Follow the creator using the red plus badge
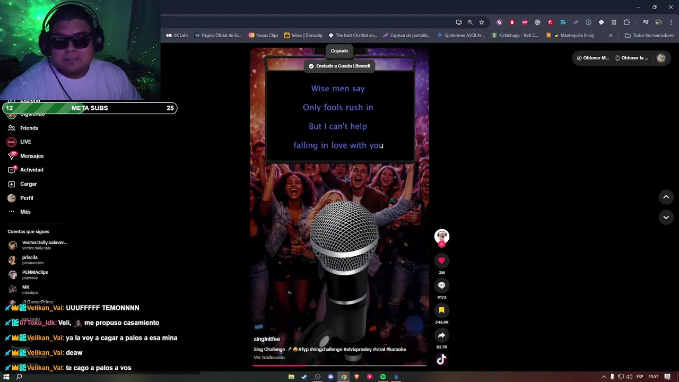679x382 pixels. pyautogui.click(x=442, y=245)
